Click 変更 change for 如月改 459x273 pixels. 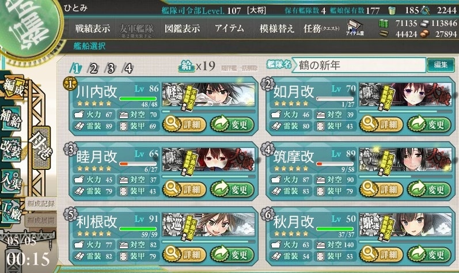[x=429, y=124]
